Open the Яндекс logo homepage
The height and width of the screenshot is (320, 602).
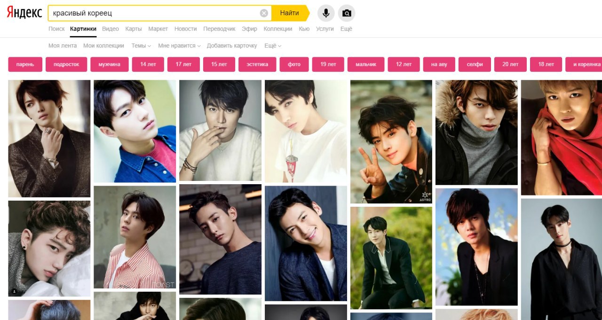[24, 13]
